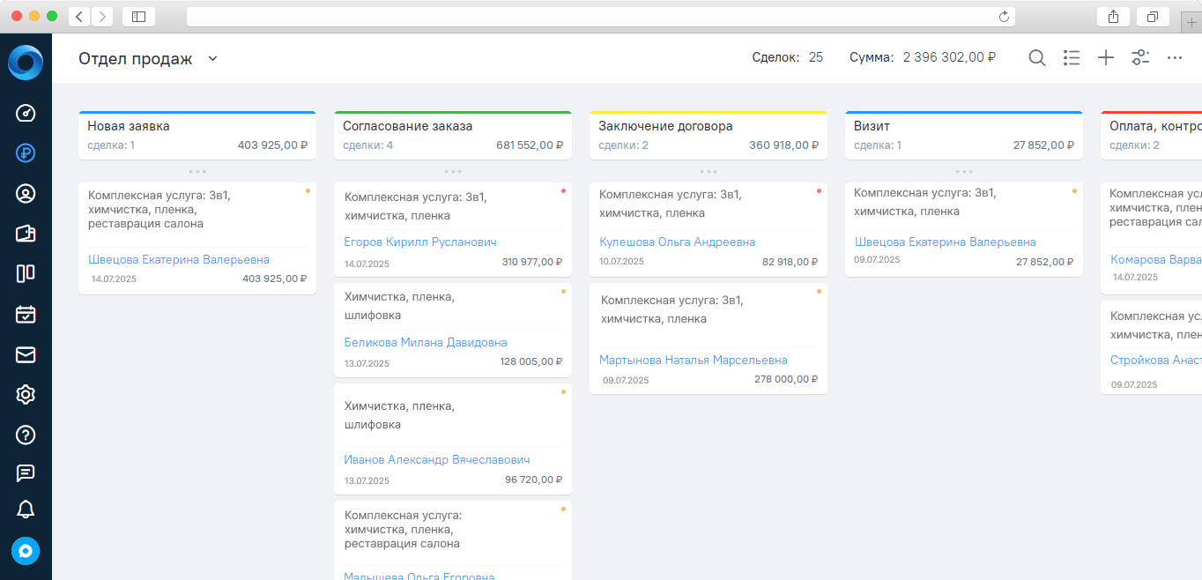
Task: Open contact link Мартынова Наталья Марсельевна
Action: tap(693, 361)
